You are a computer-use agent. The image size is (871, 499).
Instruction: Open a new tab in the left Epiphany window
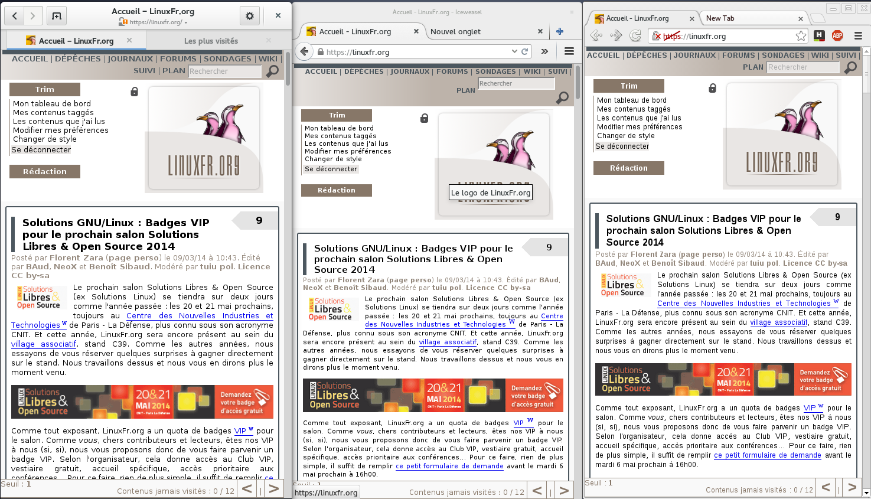click(57, 16)
